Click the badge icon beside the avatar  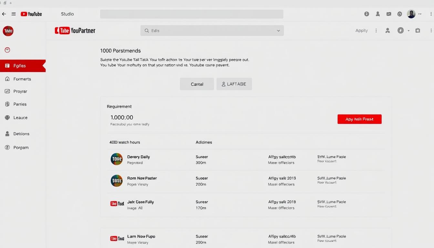[400, 14]
